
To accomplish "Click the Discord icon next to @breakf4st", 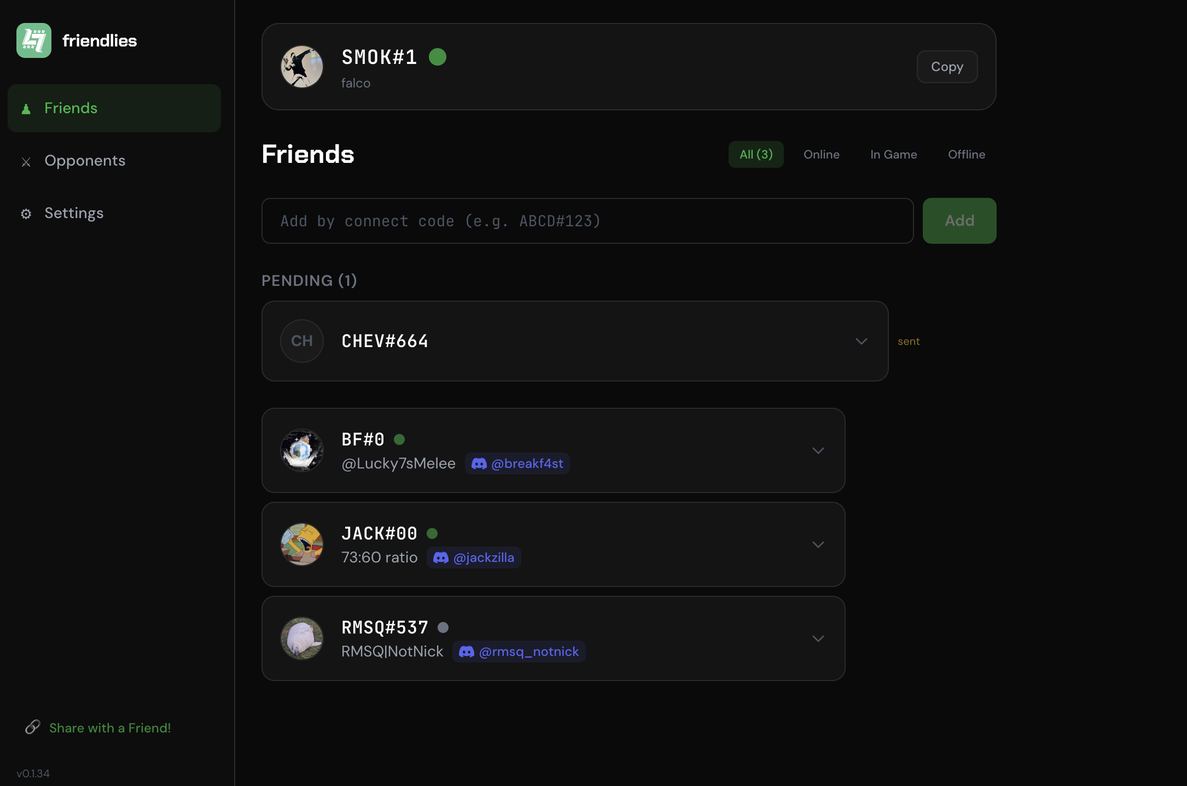I will [x=479, y=464].
